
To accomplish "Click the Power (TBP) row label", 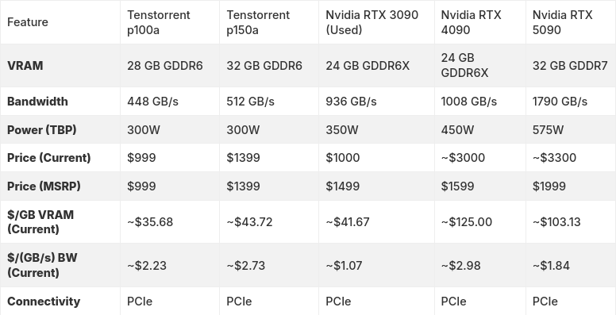I will (41, 129).
